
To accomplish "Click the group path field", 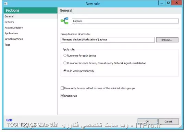I will click(108, 40).
